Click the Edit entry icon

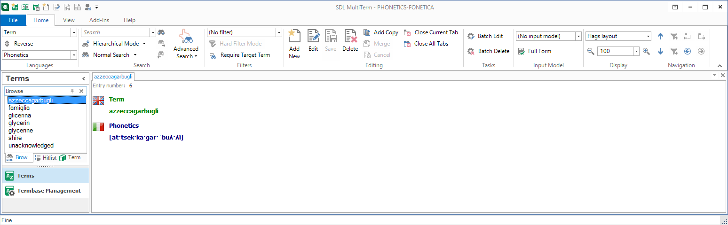pos(313,37)
